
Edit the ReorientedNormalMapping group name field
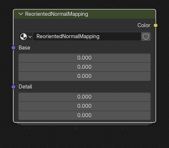87,37
